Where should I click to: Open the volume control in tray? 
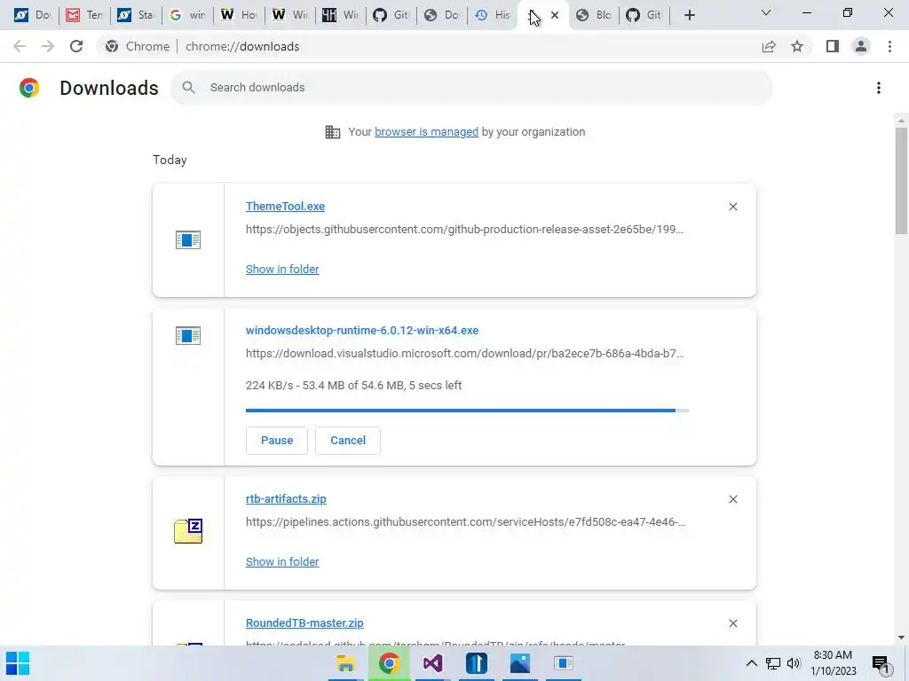(794, 663)
